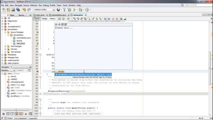Click the Clean and Build icon
This screenshot has height=120, width=213.
click(69, 10)
